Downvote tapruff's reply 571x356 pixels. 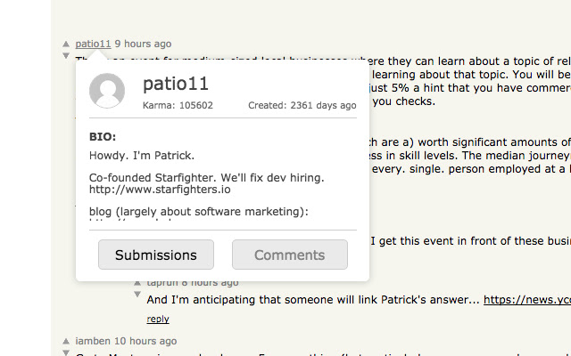click(137, 294)
